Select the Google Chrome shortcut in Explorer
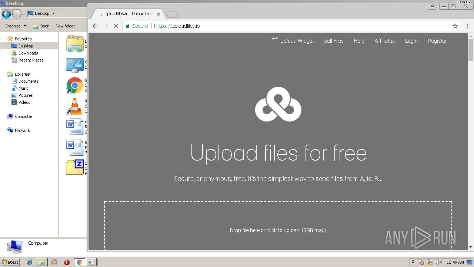The height and width of the screenshot is (267, 474). [x=74, y=86]
